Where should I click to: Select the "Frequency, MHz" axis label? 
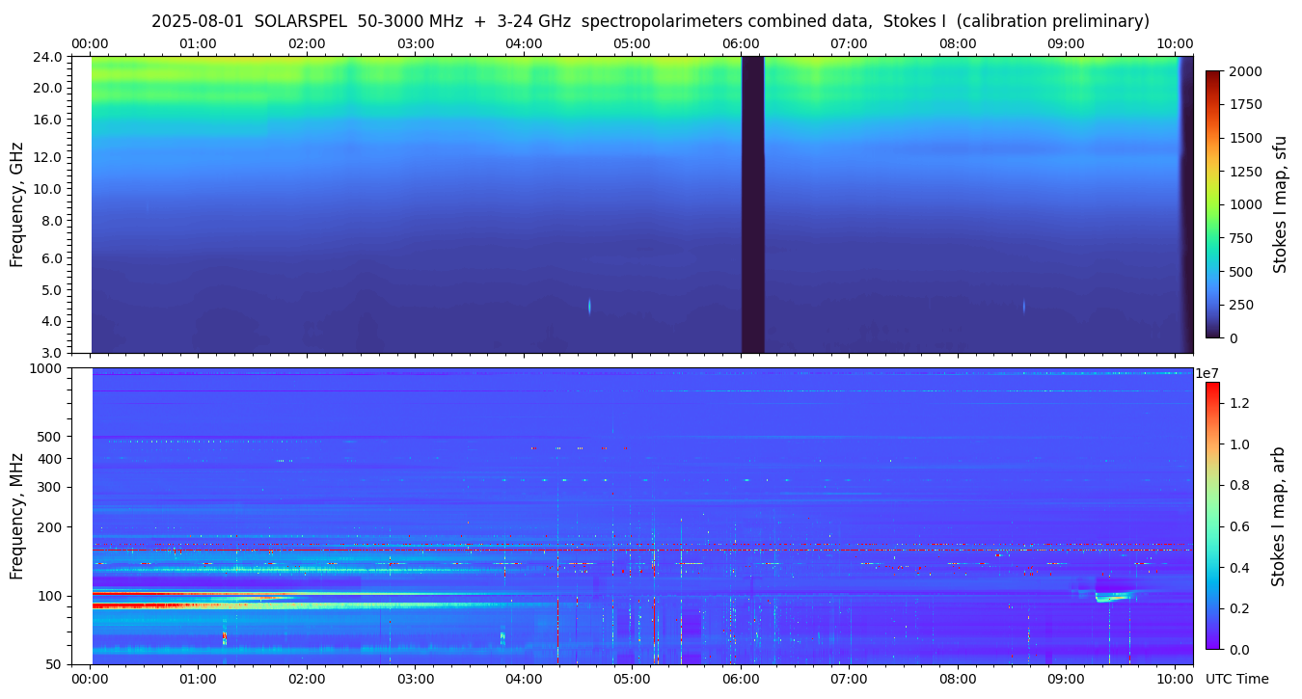coord(16,516)
